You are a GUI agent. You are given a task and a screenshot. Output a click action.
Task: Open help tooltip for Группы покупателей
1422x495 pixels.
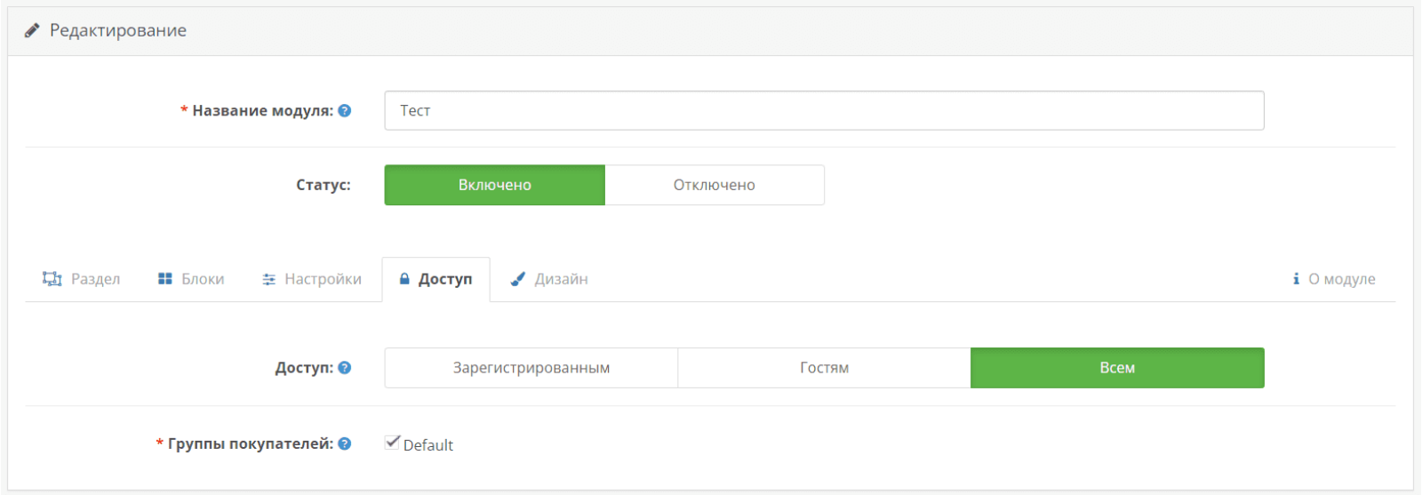(x=345, y=443)
